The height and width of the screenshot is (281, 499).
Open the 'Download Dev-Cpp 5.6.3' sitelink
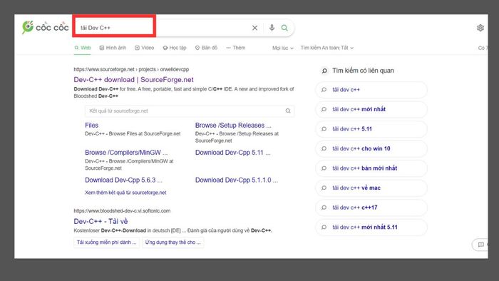click(123, 180)
